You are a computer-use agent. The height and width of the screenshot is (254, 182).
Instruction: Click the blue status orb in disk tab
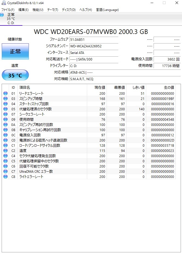[2, 15]
